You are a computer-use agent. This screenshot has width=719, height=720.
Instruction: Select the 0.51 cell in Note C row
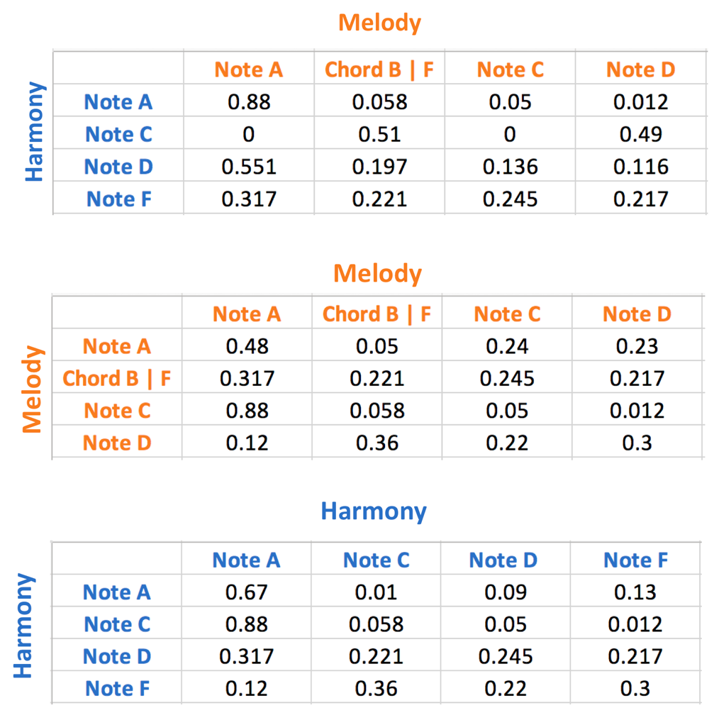point(379,134)
